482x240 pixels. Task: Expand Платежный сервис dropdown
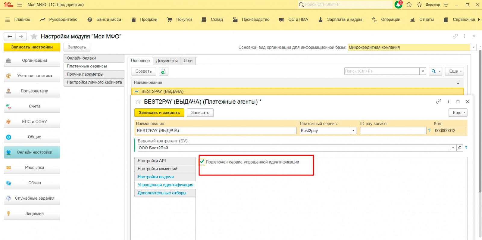(353, 131)
